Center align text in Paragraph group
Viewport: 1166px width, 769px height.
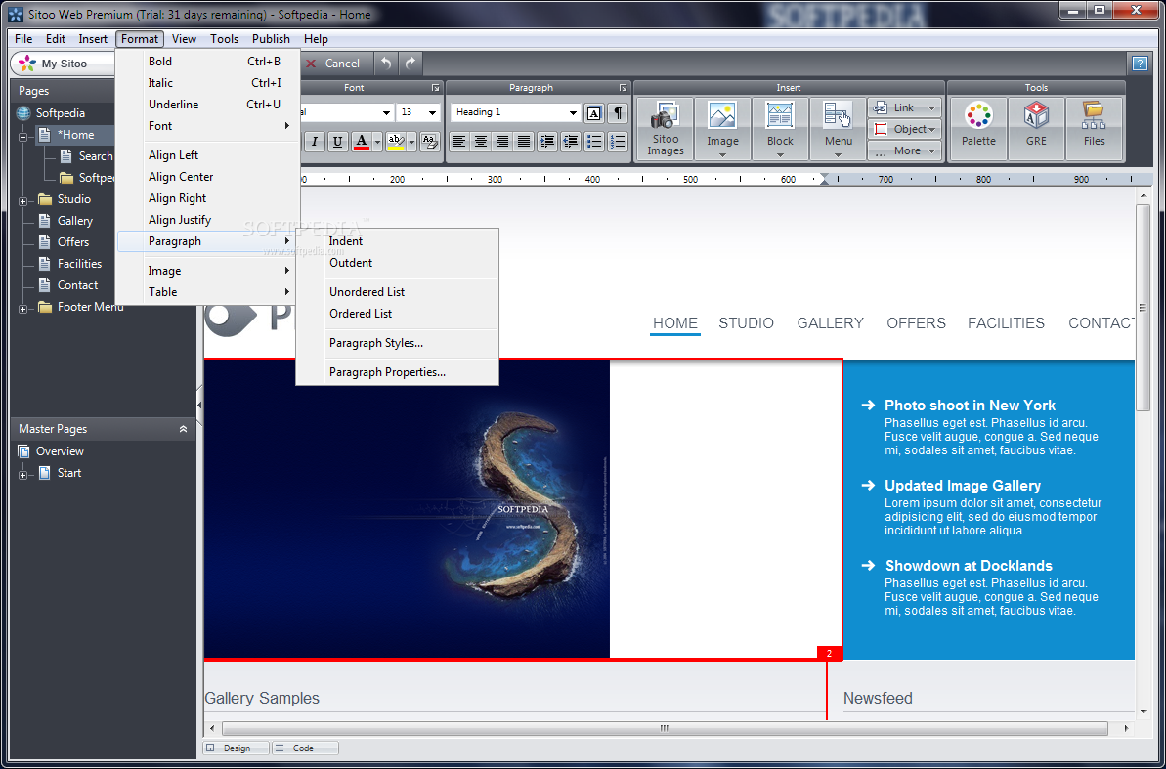click(481, 142)
